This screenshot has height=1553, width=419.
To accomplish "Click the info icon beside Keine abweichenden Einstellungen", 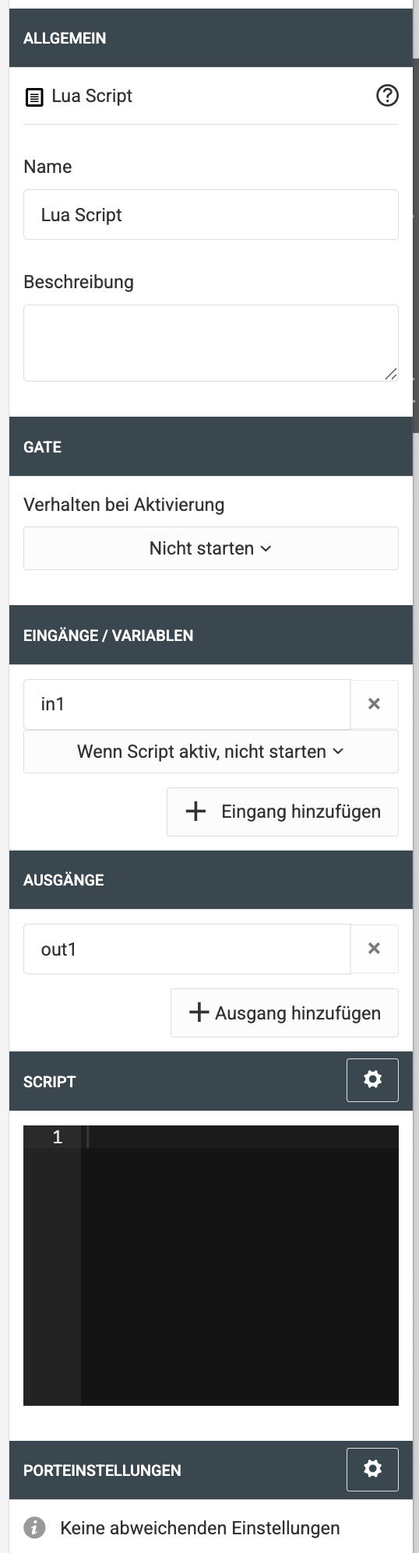I will (34, 1528).
